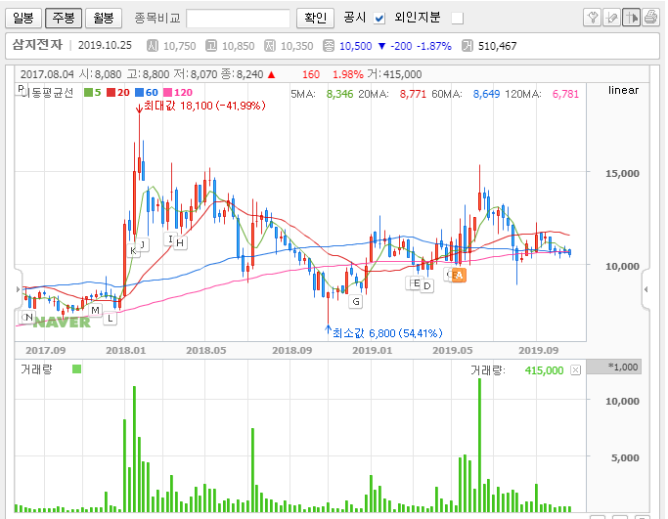Expand chart left with the left edge arrow
Viewport: 668px width, 519px height.
coord(18,289)
